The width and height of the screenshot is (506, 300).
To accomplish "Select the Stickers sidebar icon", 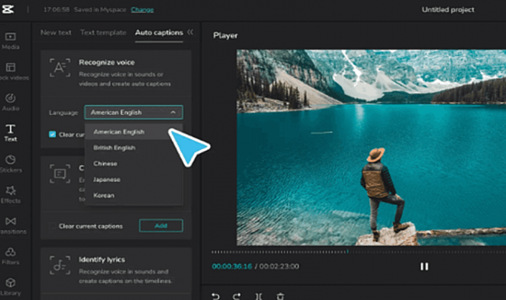I will [11, 164].
